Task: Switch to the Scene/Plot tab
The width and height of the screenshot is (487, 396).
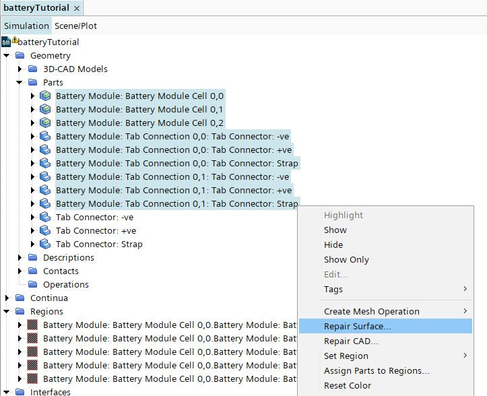Action: [75, 26]
